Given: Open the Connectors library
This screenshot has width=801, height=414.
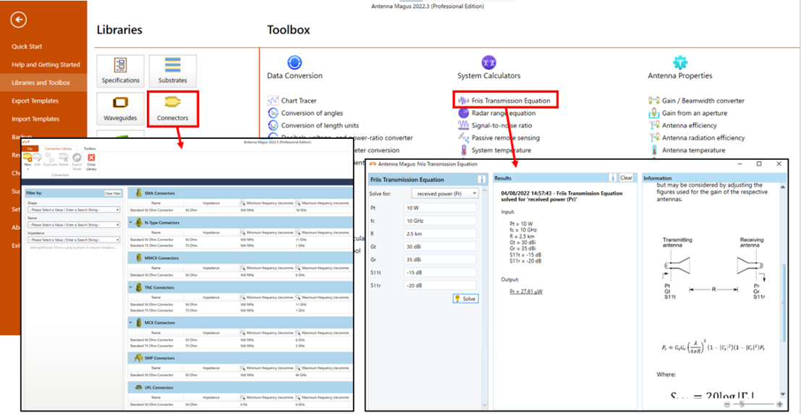Looking at the screenshot, I should click(172, 108).
